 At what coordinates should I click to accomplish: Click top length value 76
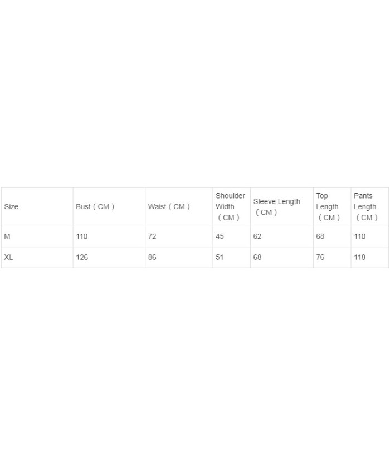pos(320,257)
